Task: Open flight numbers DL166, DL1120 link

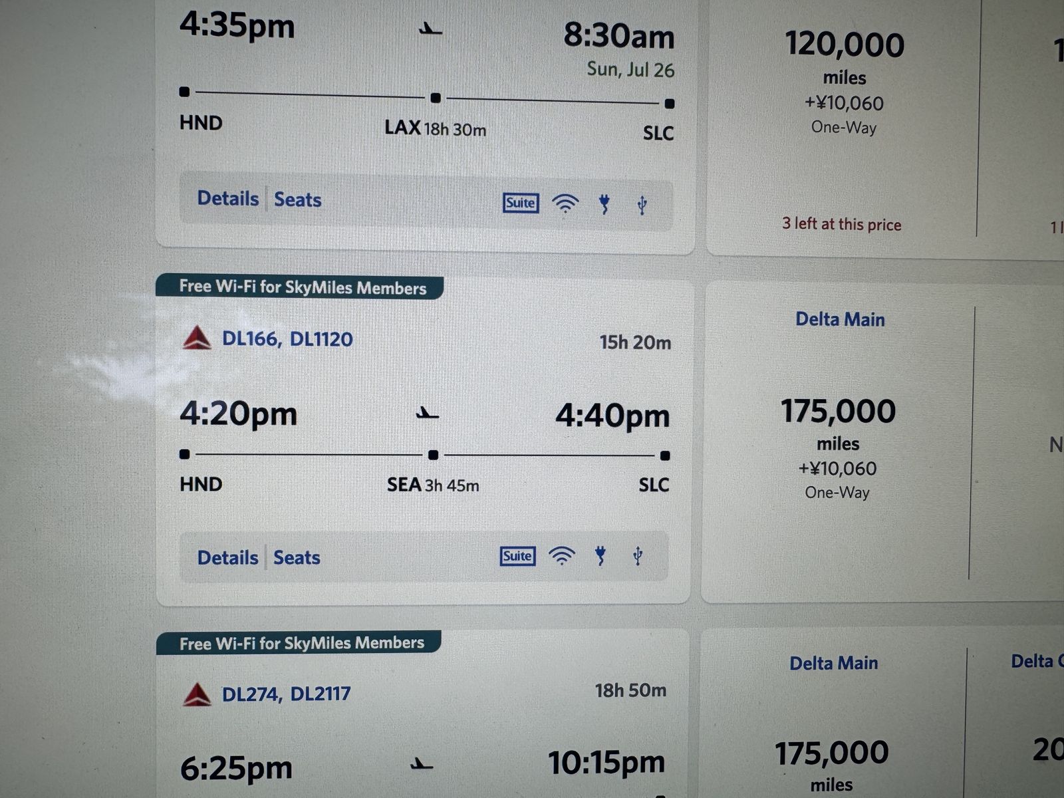Action: 287,339
